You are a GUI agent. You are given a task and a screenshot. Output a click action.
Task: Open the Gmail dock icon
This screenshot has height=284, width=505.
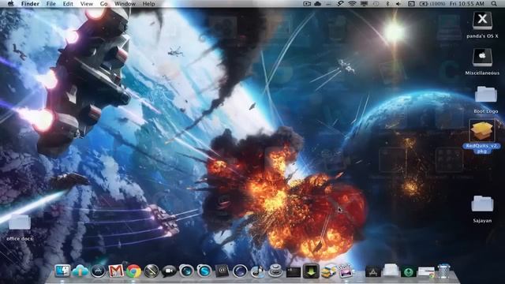pyautogui.click(x=116, y=271)
